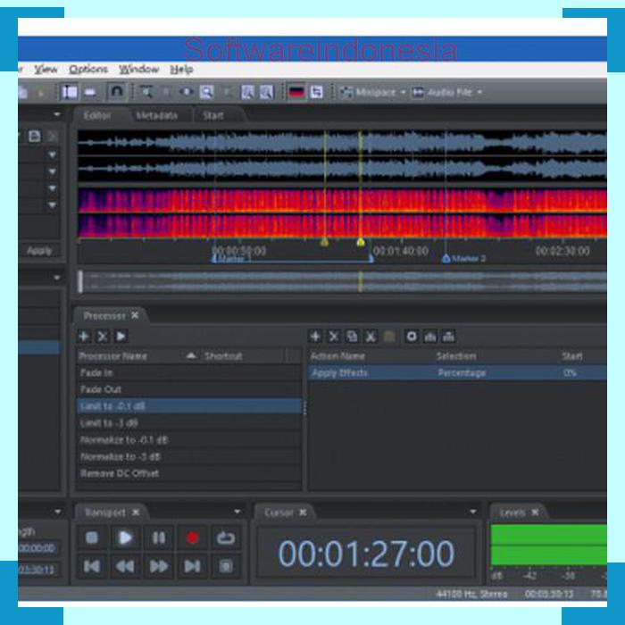
Task: Skip to end of file button
Action: tap(192, 566)
